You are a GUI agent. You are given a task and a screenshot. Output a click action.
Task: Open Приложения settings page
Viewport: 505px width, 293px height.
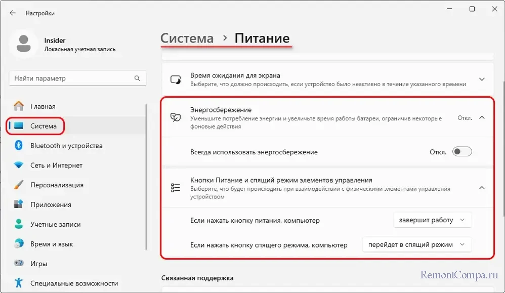(x=51, y=205)
